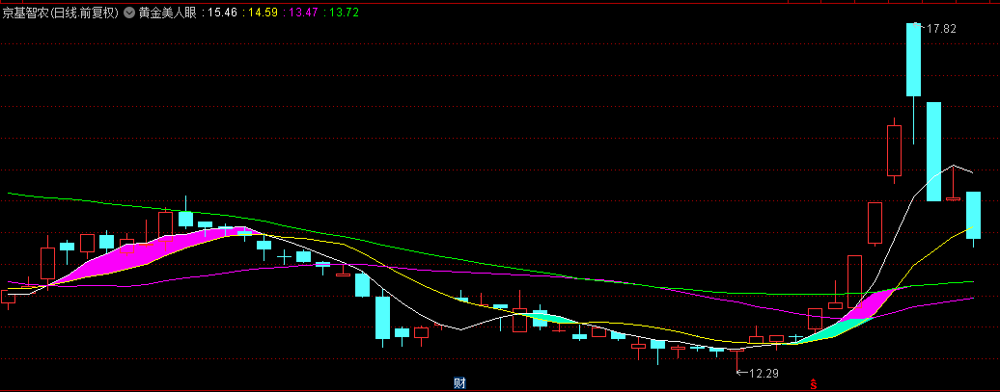
Task: Select the 黄金美人眼 indicator name
Action: tap(168, 13)
